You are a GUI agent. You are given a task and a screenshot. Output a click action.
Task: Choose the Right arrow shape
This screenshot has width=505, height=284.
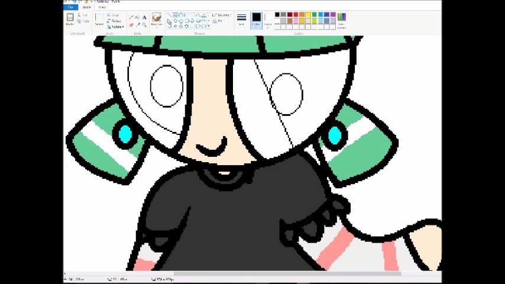(192, 21)
